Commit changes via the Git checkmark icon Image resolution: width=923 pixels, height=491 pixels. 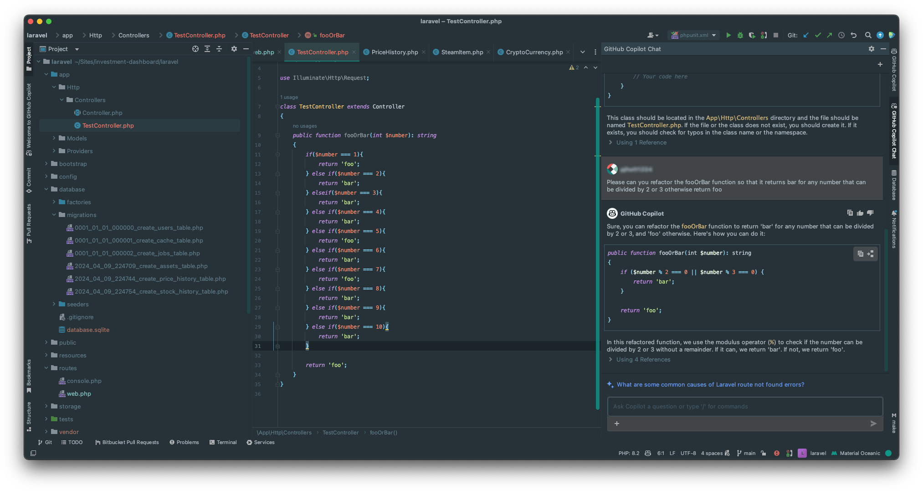(x=818, y=35)
